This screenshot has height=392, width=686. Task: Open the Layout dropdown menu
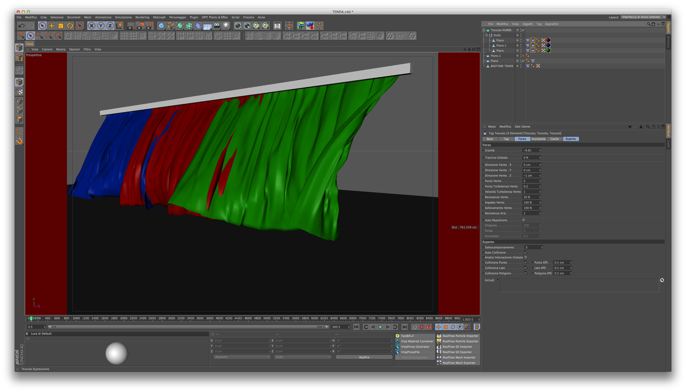pyautogui.click(x=643, y=17)
